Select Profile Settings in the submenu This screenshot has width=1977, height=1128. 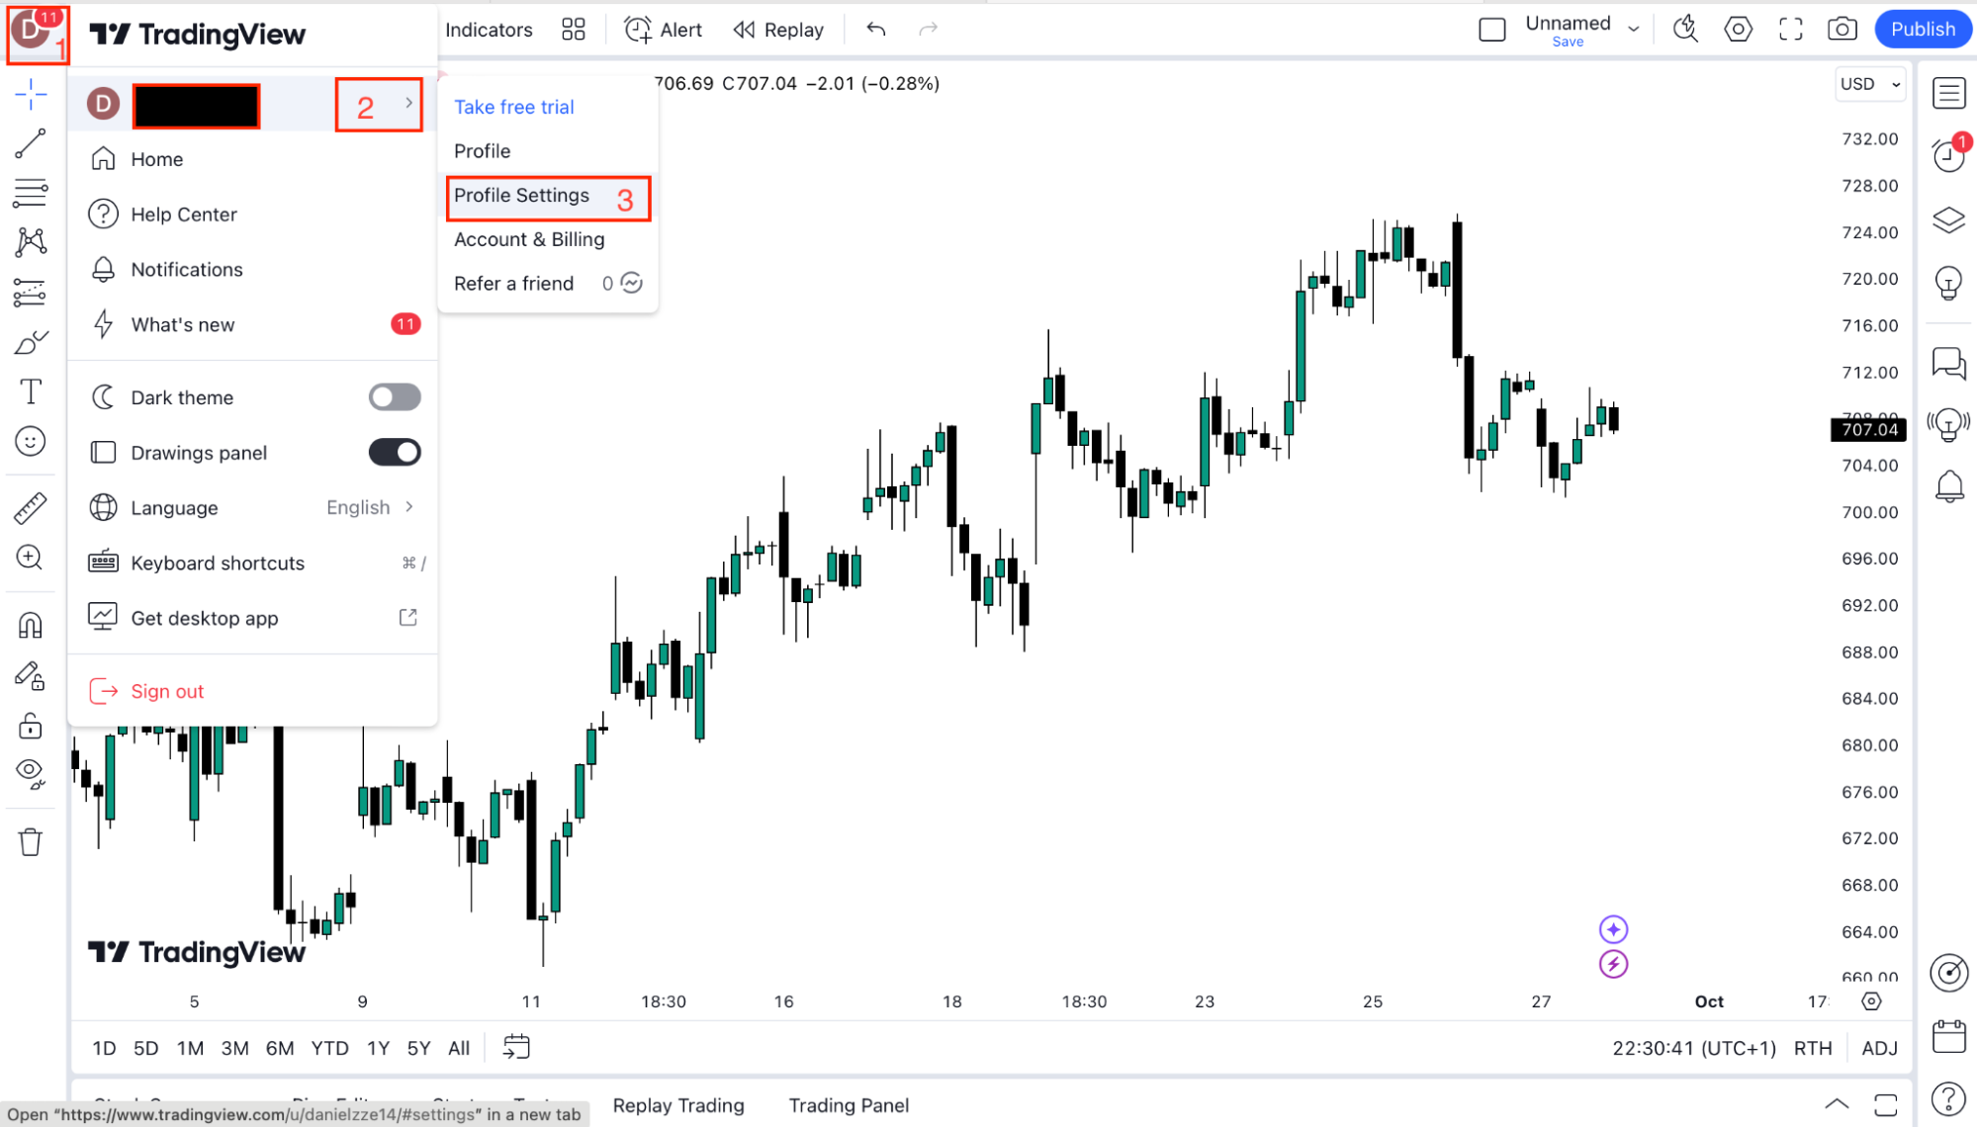(x=522, y=196)
